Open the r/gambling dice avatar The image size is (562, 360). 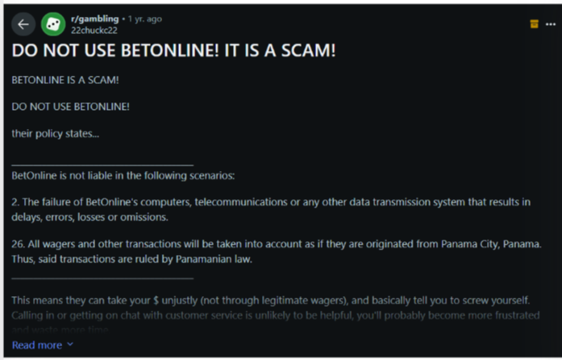click(53, 24)
